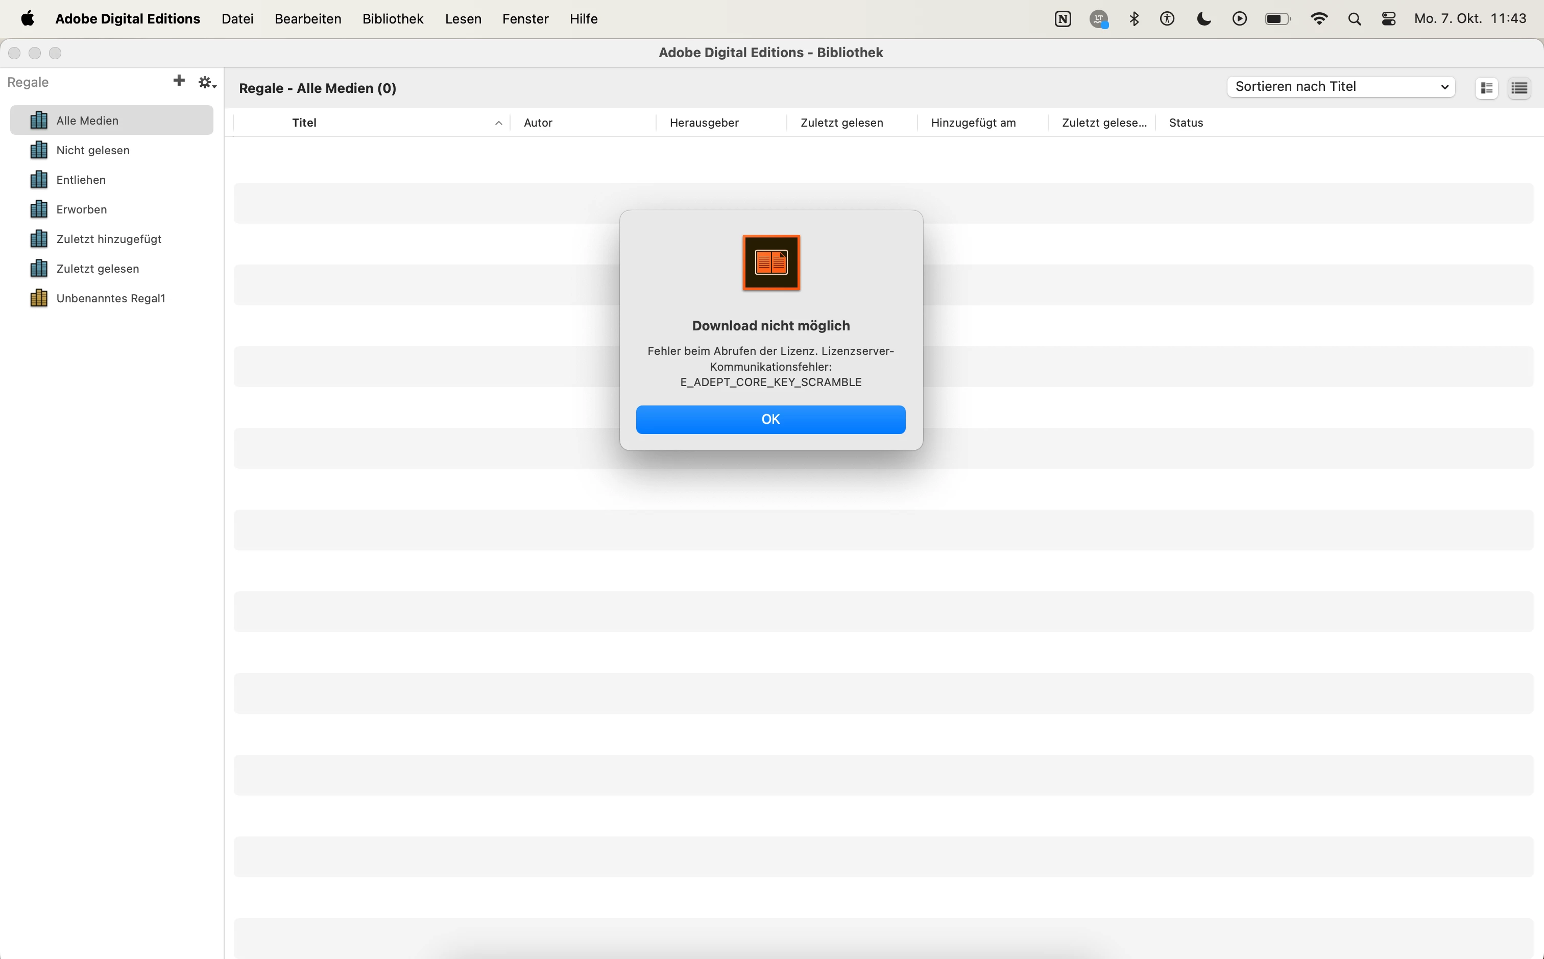This screenshot has width=1544, height=959.
Task: Click the plus icon to add a bookshelf
Action: coord(179,81)
